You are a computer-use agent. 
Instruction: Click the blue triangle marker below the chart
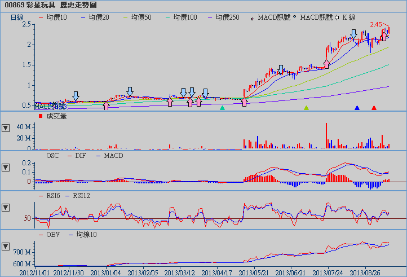click(x=357, y=108)
